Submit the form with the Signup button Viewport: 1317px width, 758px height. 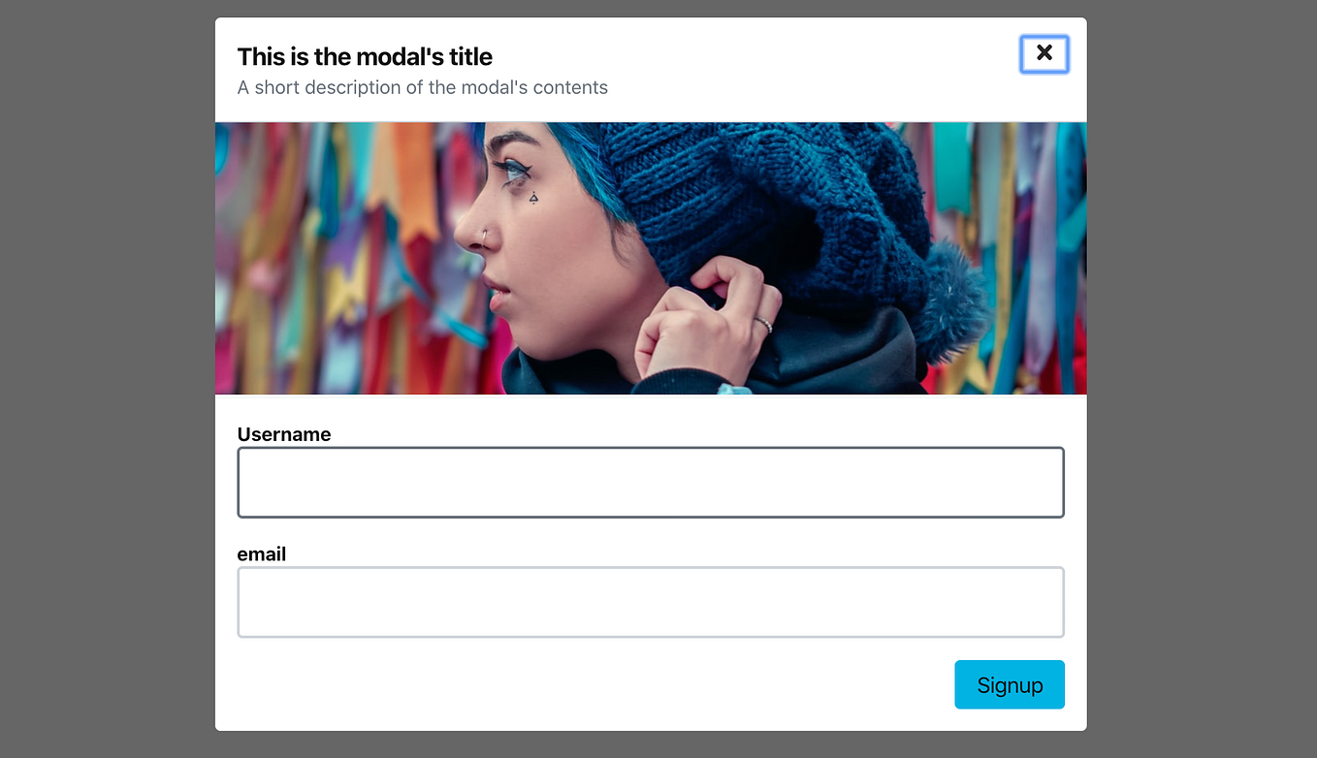(x=1010, y=684)
